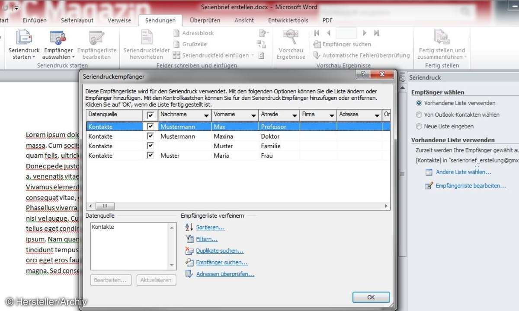Viewport: 519px width, 311px height.
Task: Click the Sortieren link
Action: point(211,227)
